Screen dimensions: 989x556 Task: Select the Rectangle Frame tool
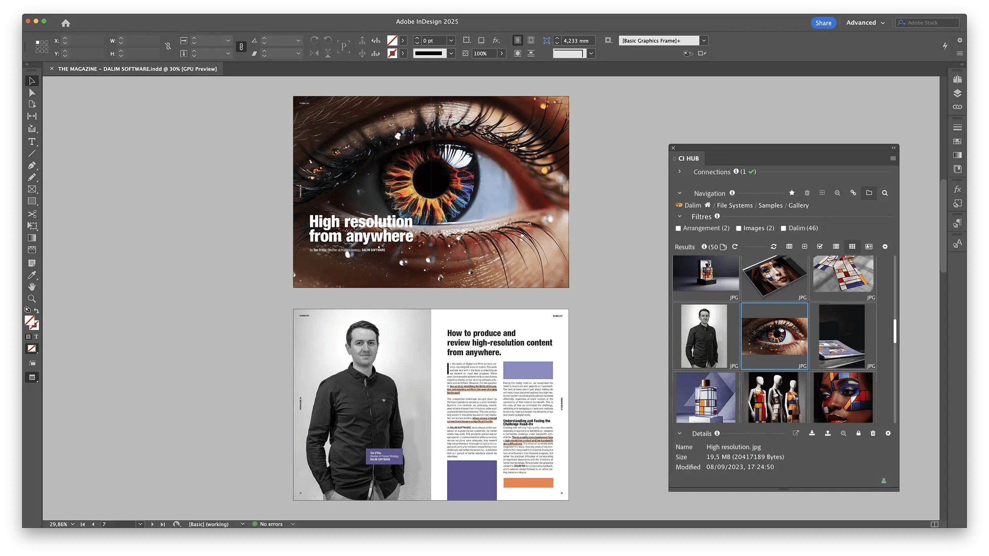pyautogui.click(x=32, y=189)
